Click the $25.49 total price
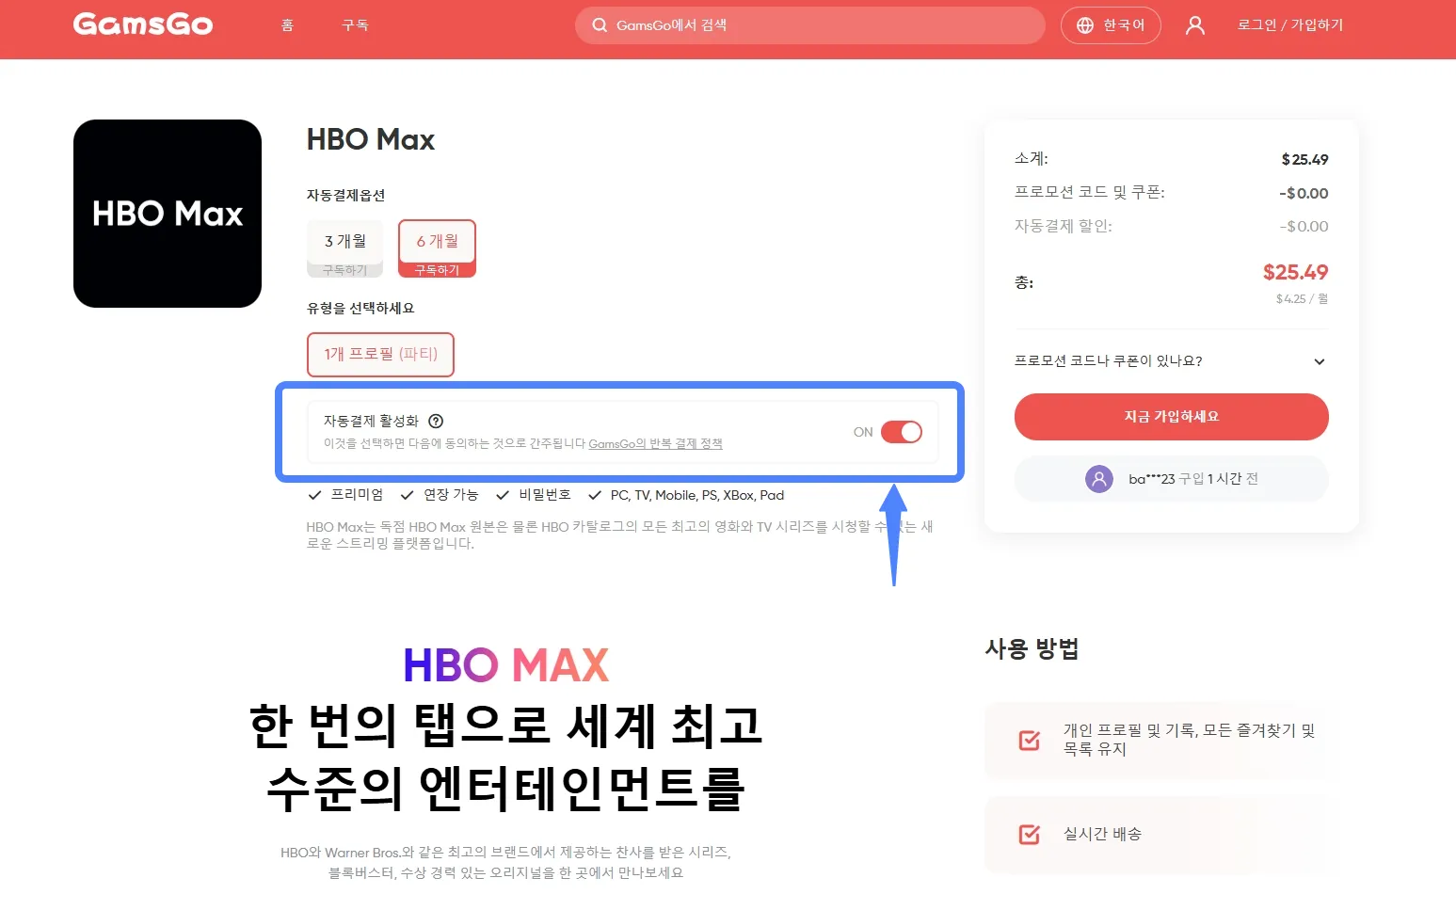Viewport: 1456px width, 910px height. [x=1295, y=273]
